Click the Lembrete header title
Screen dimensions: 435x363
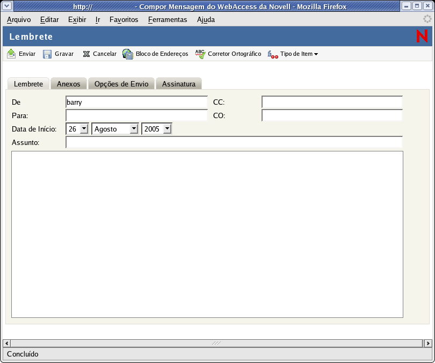(x=31, y=37)
